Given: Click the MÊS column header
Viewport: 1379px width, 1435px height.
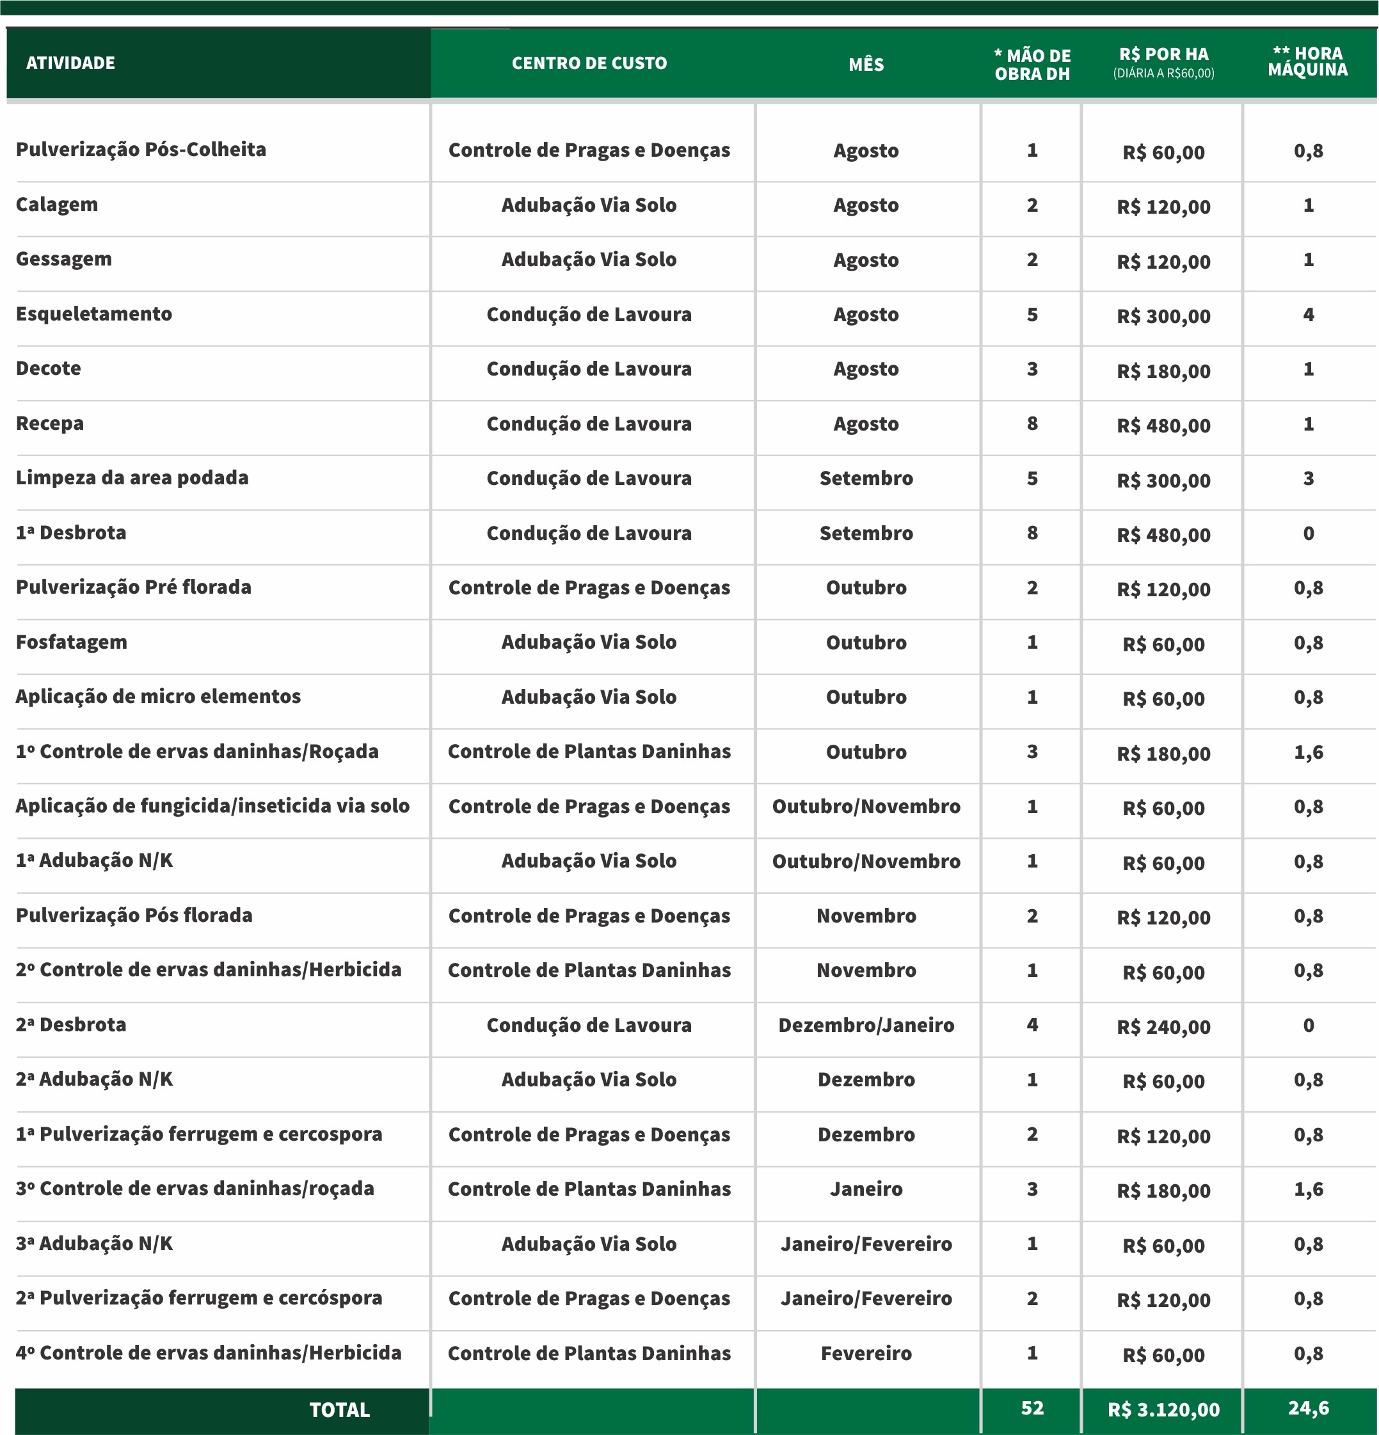Looking at the screenshot, I should [866, 65].
